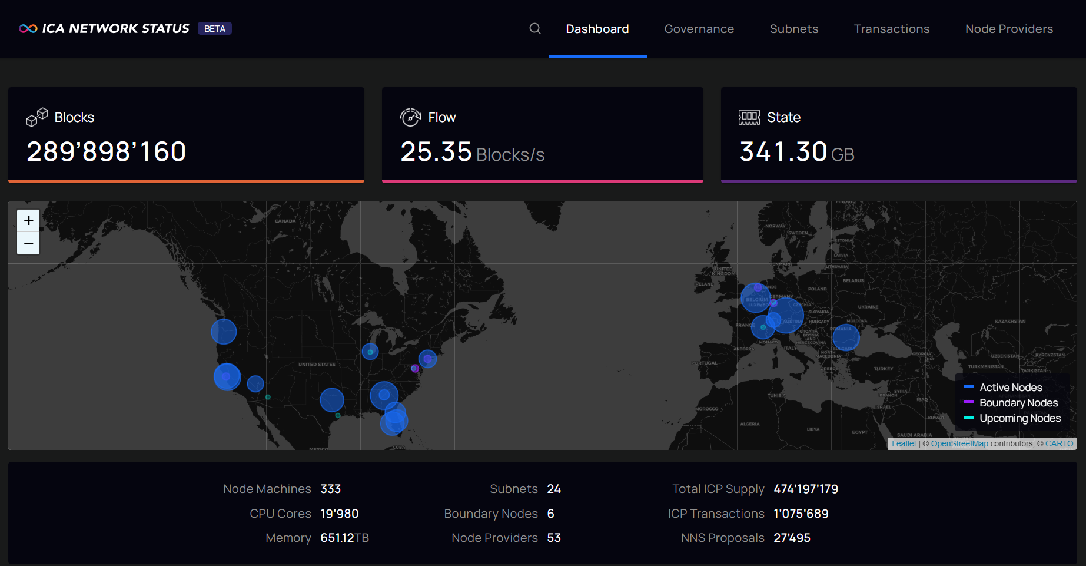
Task: Click the CPU Cores label
Action: point(280,514)
